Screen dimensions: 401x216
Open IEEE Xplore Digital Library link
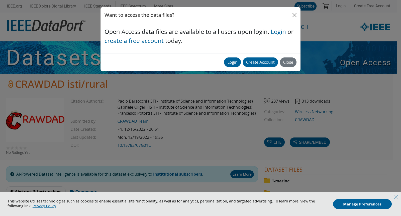point(53,6)
